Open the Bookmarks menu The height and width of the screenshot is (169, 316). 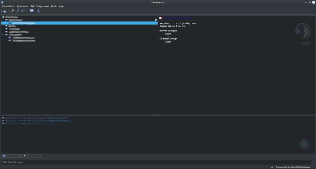point(22,6)
